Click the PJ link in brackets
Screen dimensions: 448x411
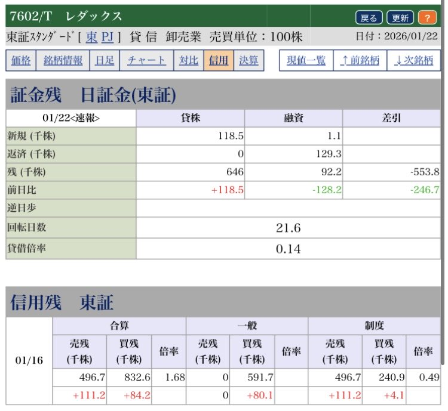coord(108,37)
